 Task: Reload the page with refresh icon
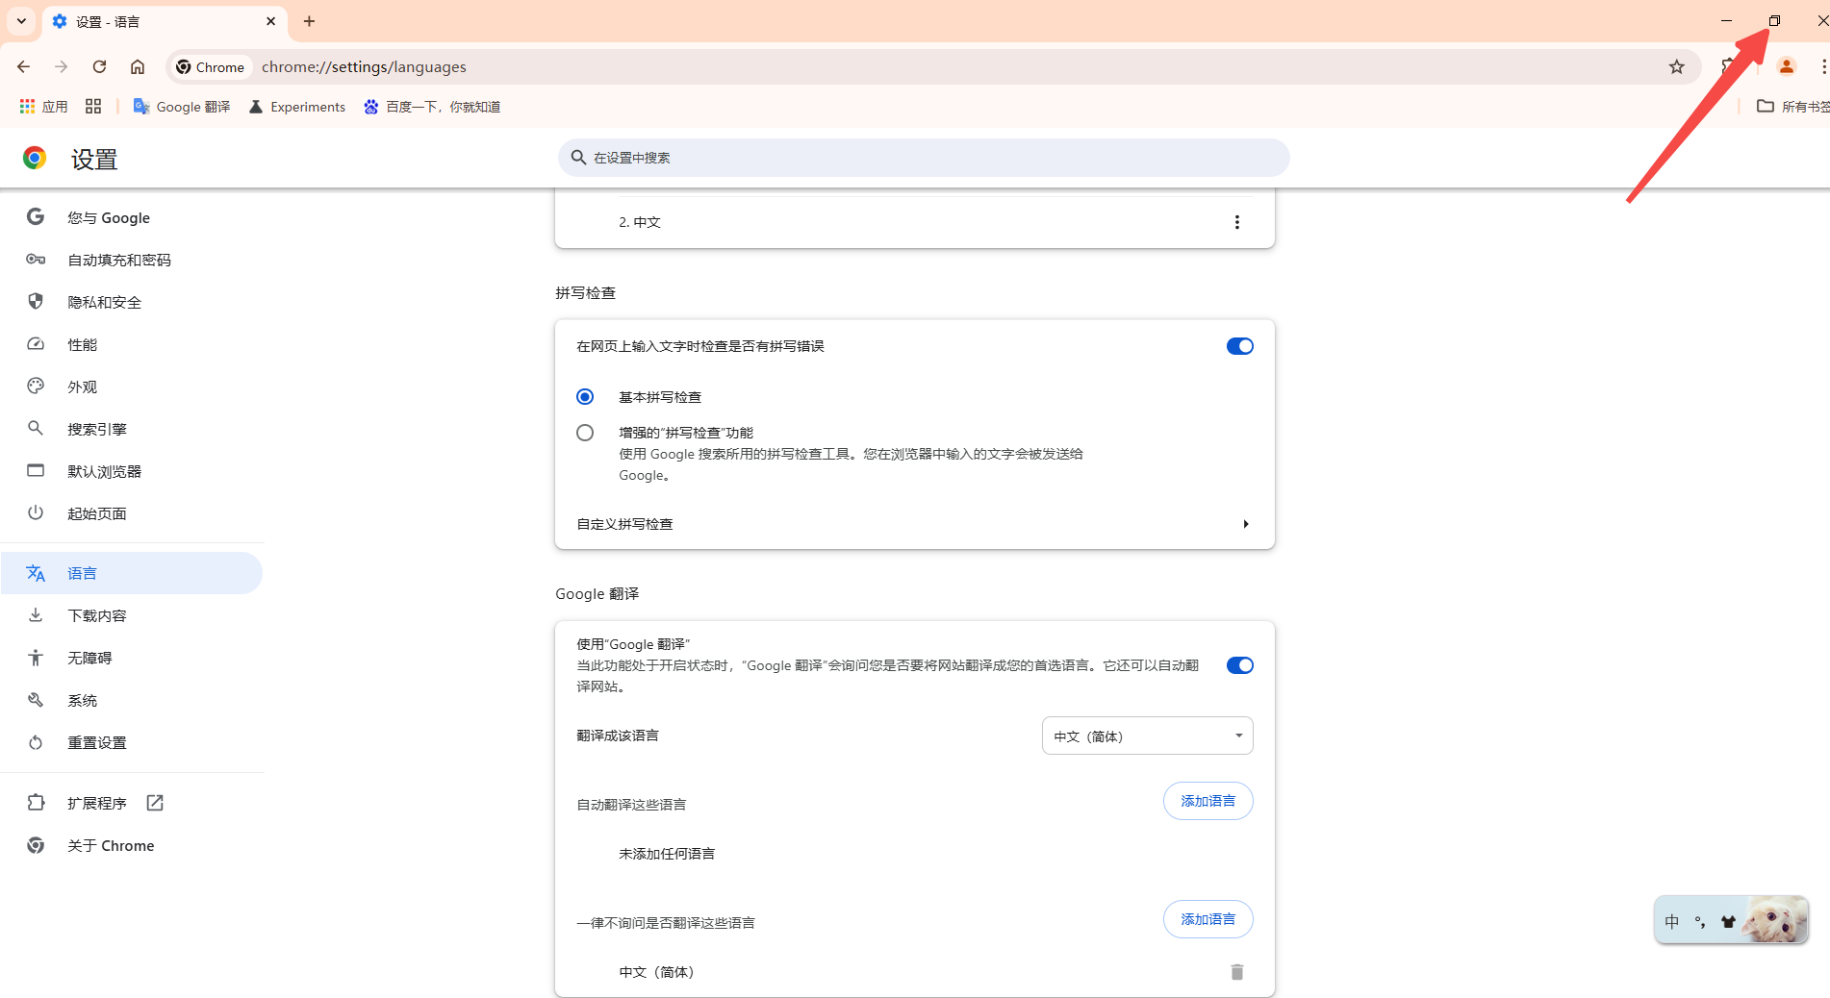(x=99, y=66)
